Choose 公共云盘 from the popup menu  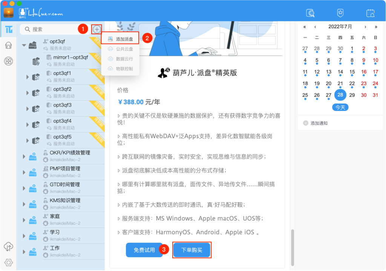[120, 49]
